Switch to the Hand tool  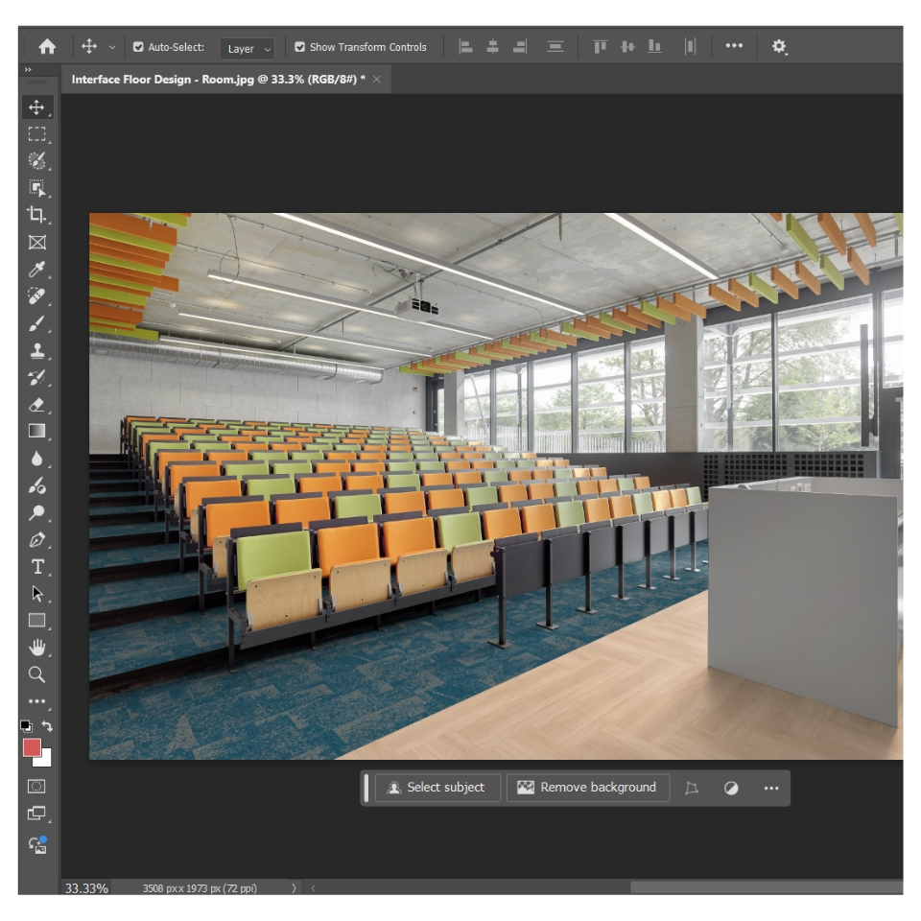pos(37,647)
